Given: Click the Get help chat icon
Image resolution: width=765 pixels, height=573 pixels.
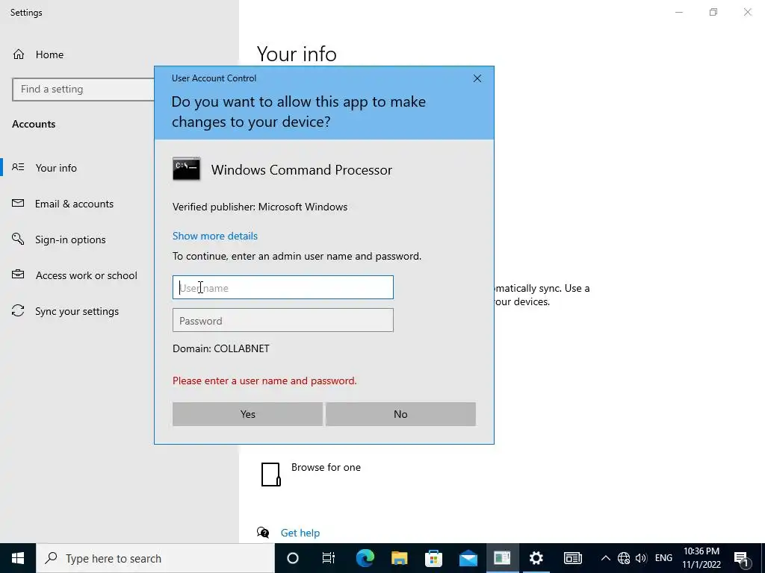Looking at the screenshot, I should (x=263, y=532).
